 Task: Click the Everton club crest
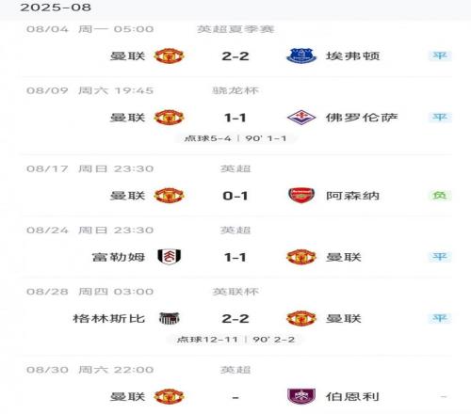click(301, 56)
